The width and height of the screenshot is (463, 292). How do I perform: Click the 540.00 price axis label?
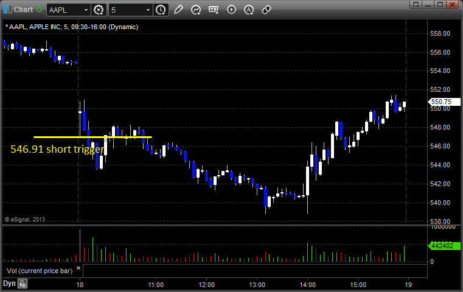pos(440,203)
